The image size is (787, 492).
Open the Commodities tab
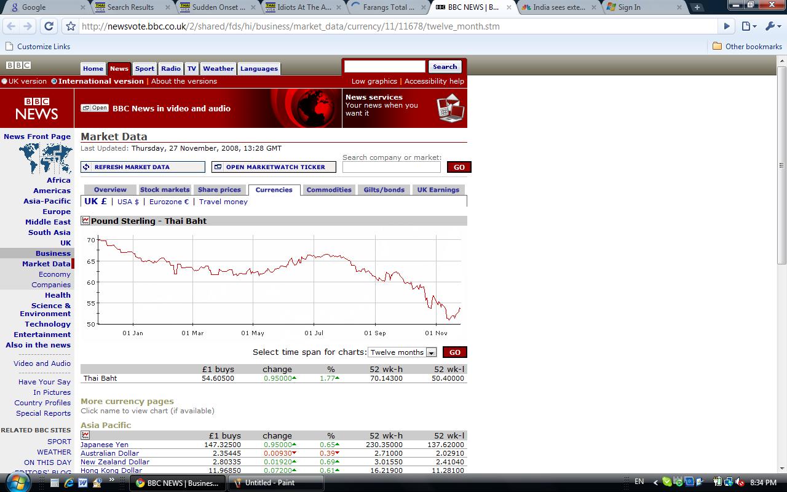329,189
